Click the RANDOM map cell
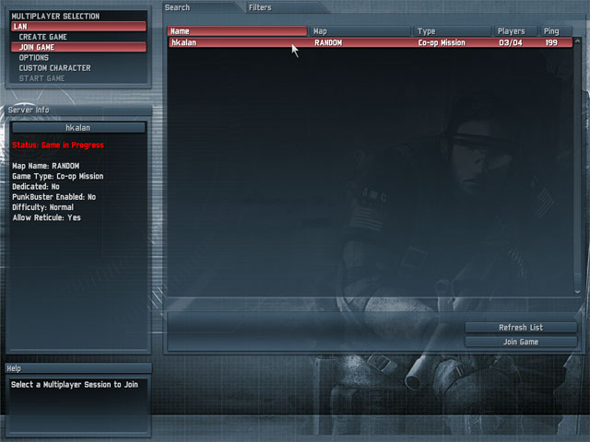 pos(328,42)
